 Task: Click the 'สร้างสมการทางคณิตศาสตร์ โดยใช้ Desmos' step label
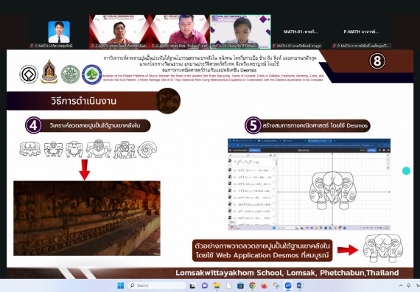(315, 125)
